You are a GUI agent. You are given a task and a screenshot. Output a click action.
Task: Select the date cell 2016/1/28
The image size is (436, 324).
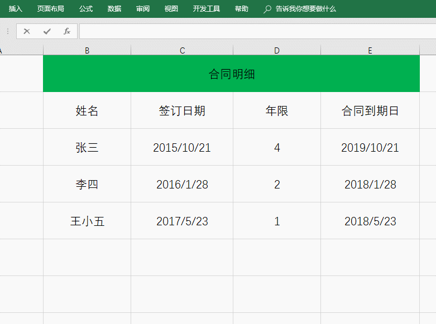click(x=182, y=184)
